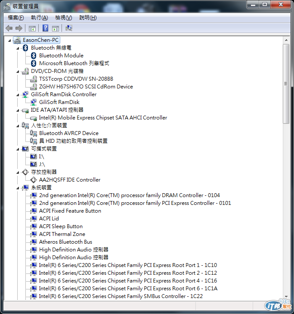The height and width of the screenshot is (314, 294).
Task: Click the Bluetooth AVRCP Device icon
Action: click(34, 133)
